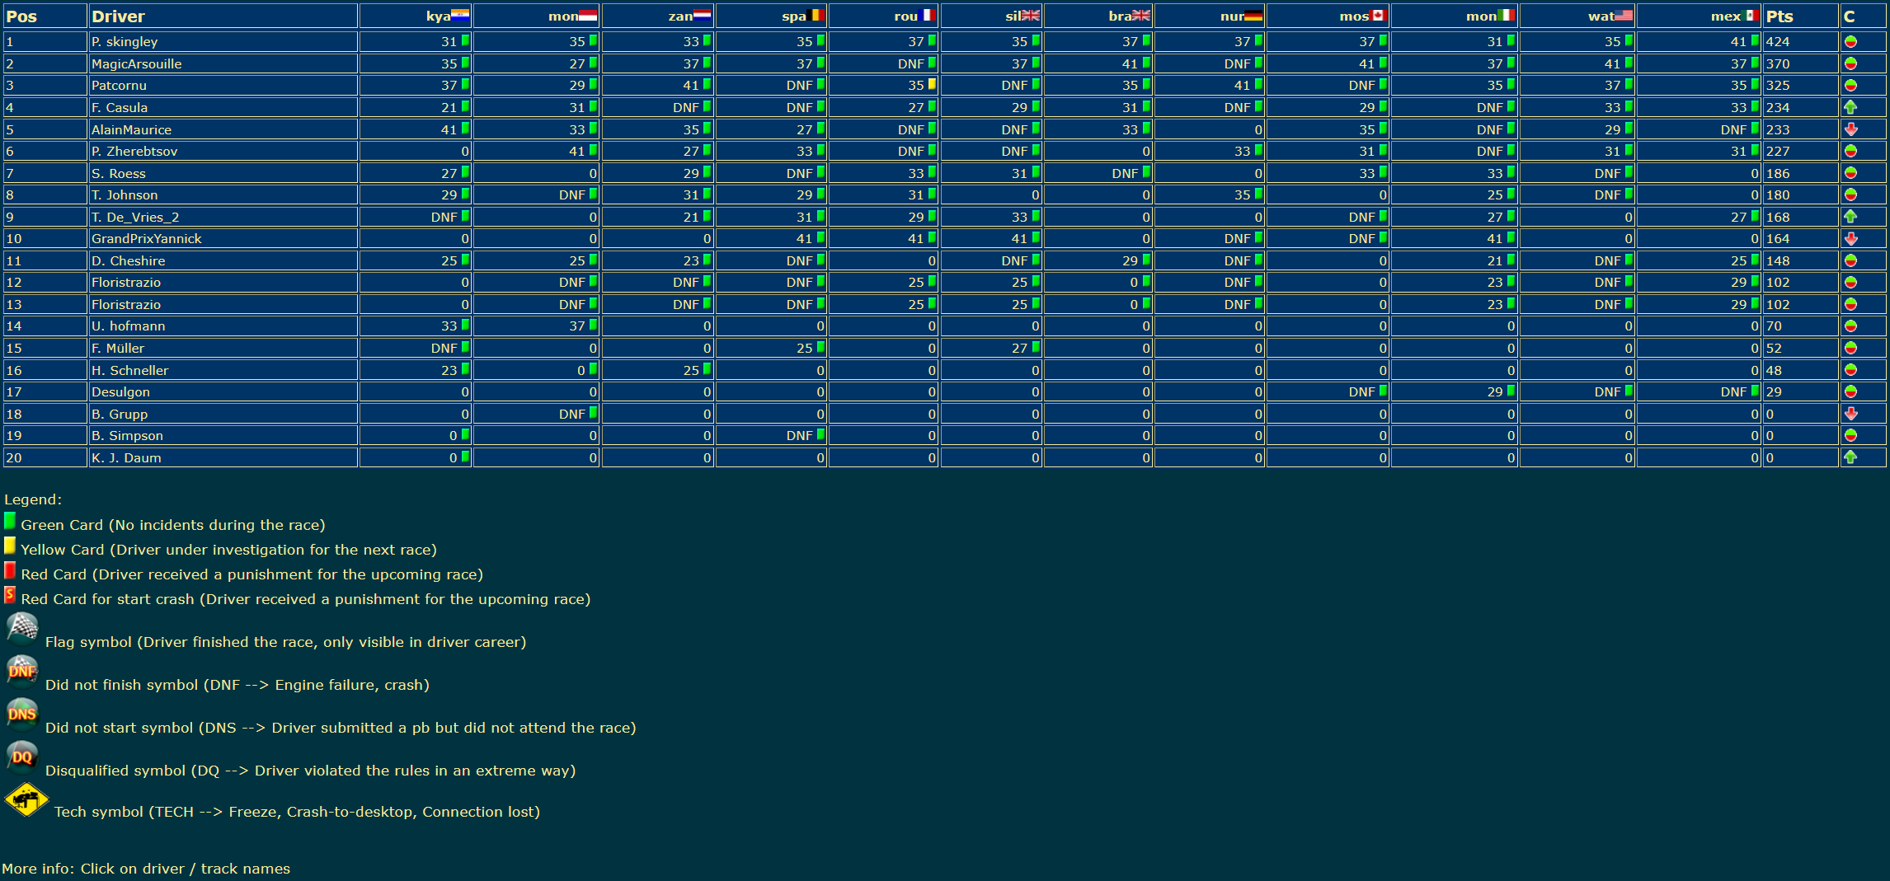Select the Driver column header
The width and height of the screenshot is (1890, 881).
click(118, 16)
